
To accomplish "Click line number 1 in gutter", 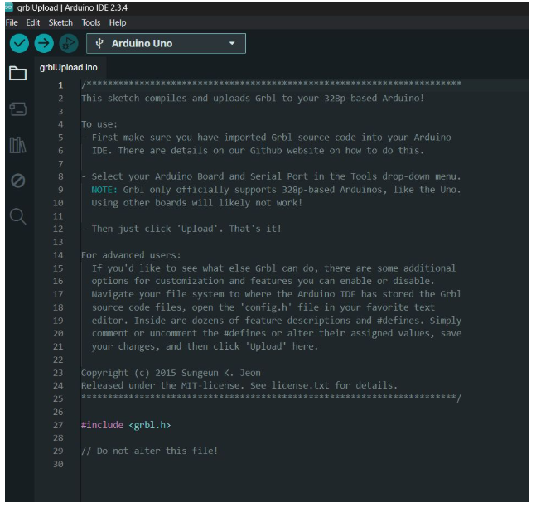I will coord(60,85).
